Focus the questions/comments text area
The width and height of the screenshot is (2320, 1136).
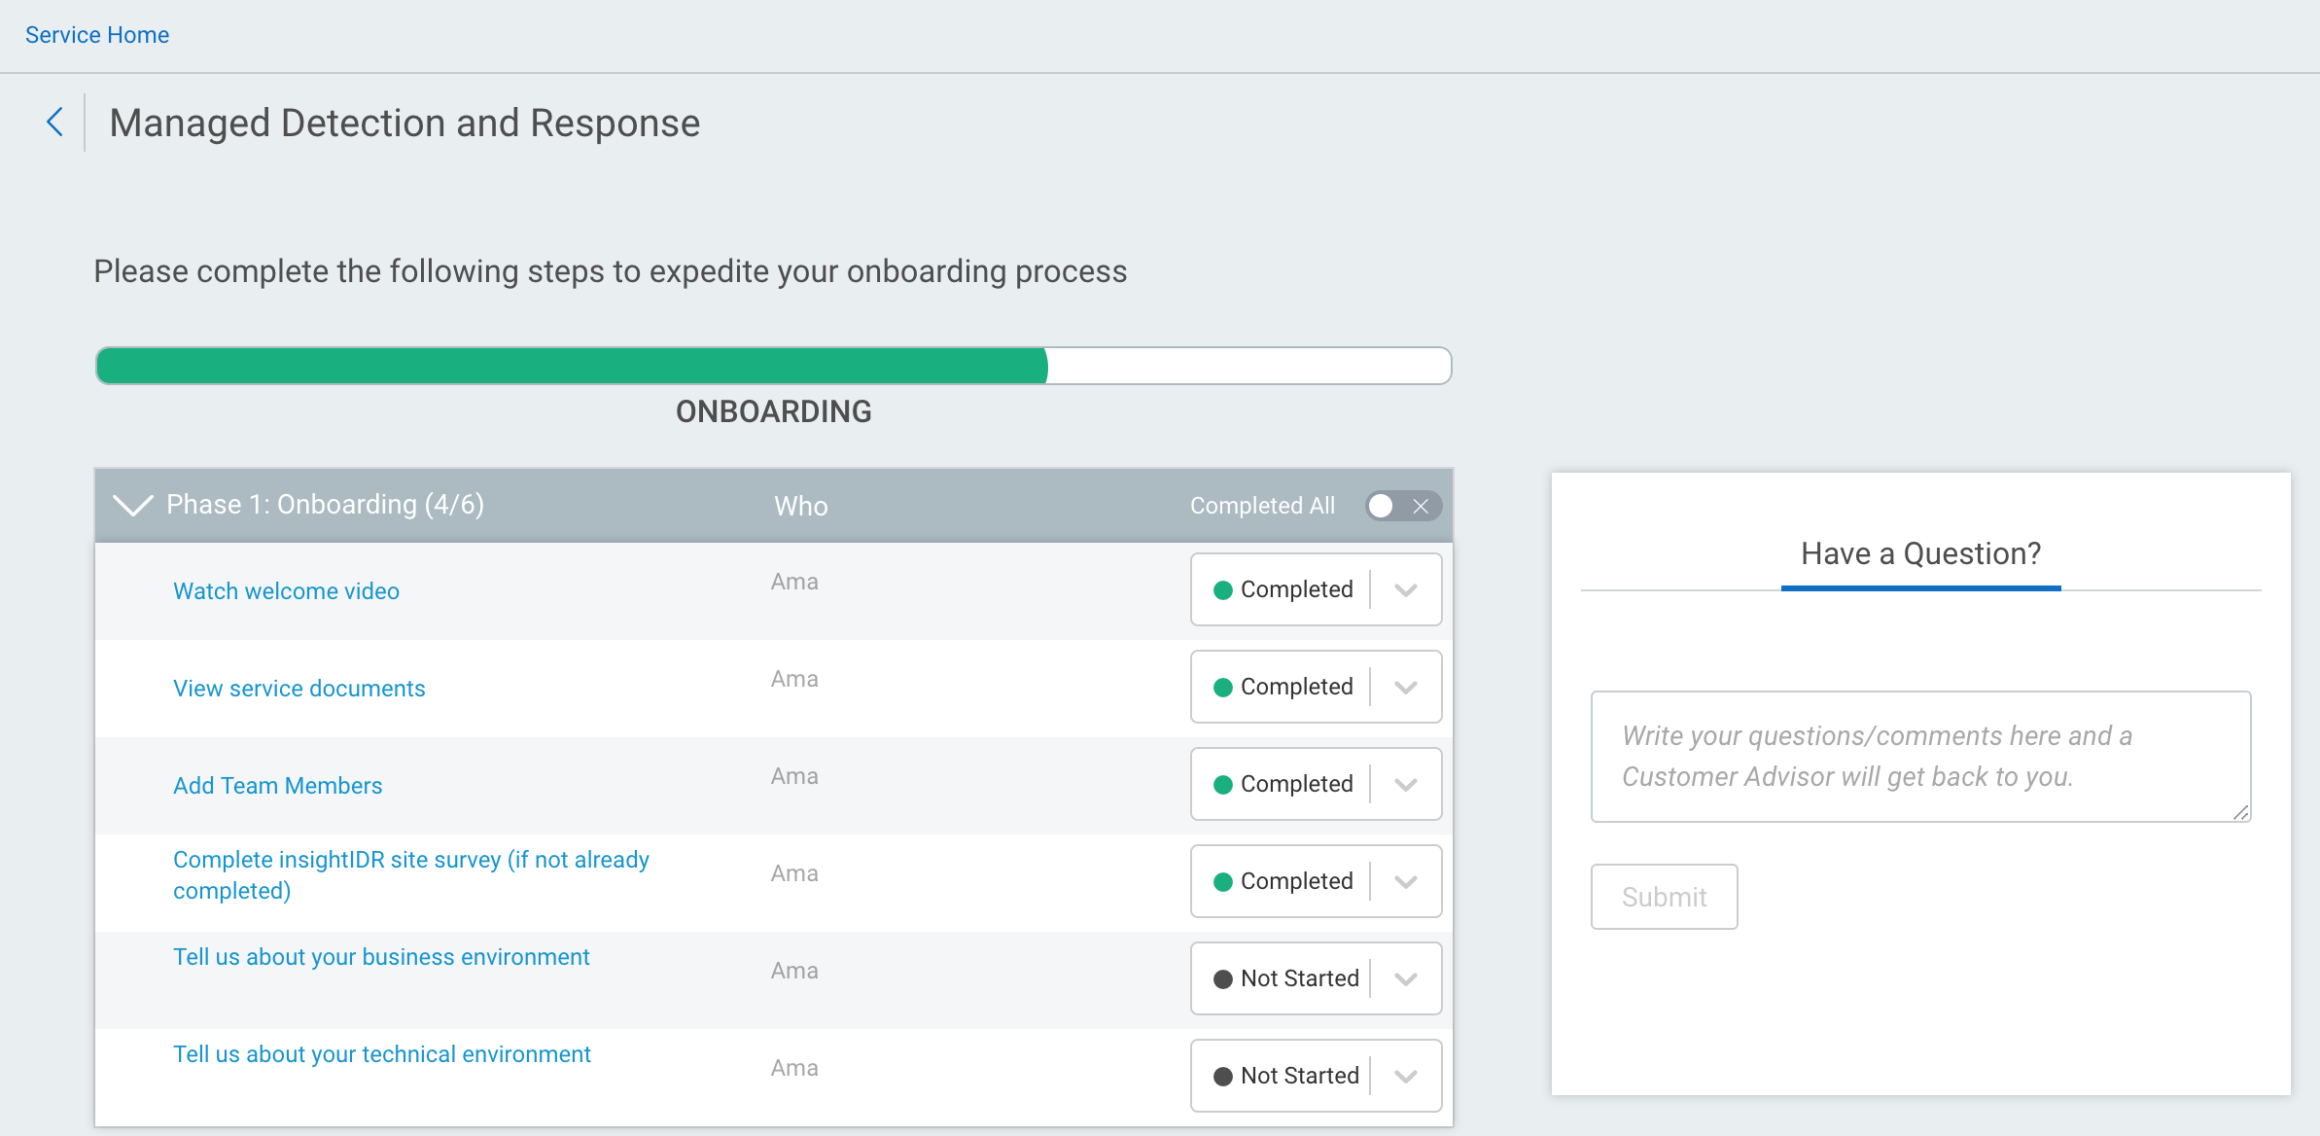coord(1920,757)
